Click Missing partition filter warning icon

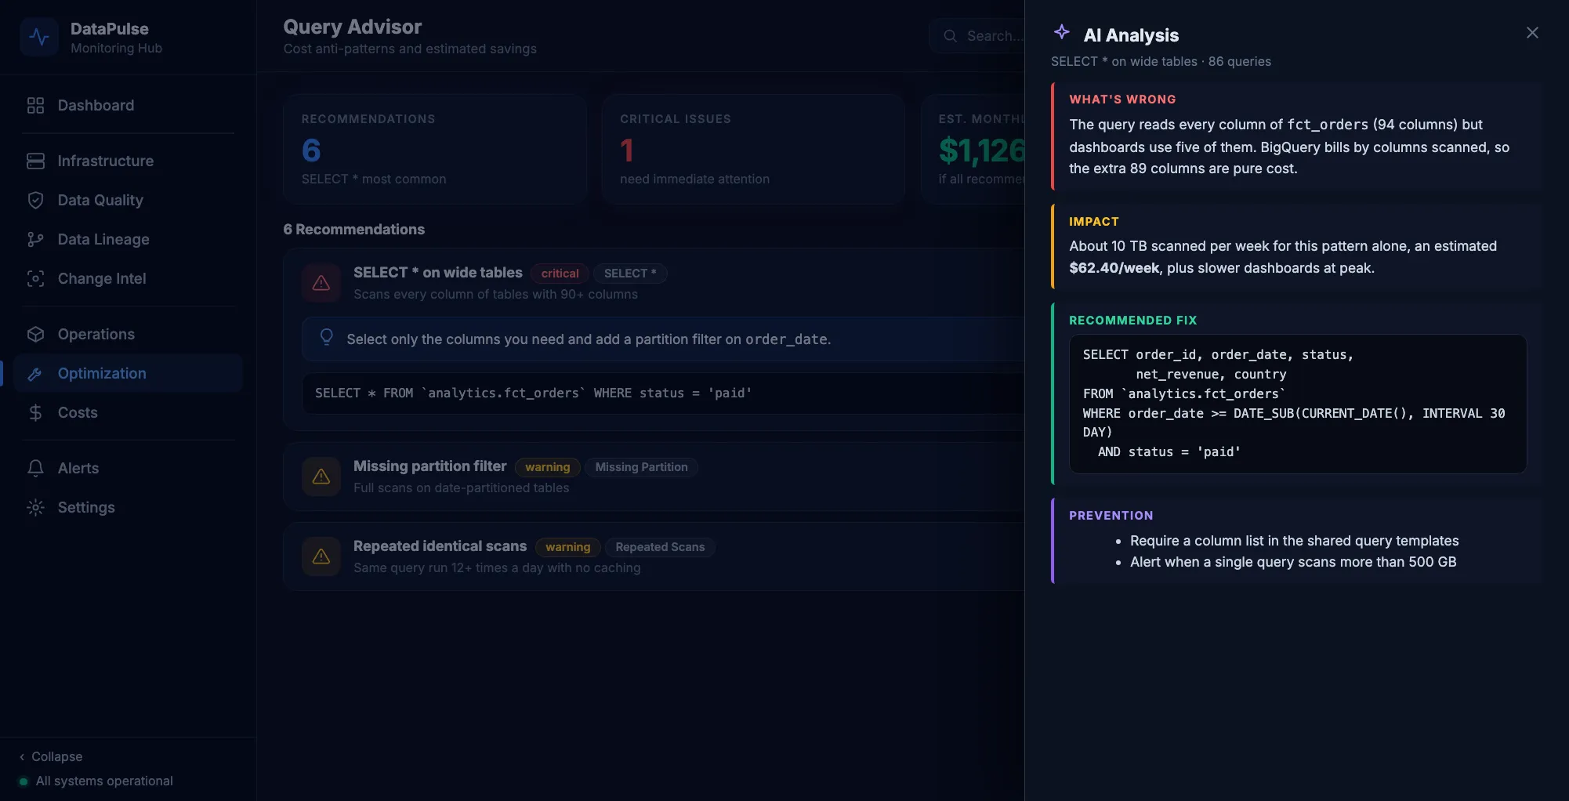[x=321, y=477]
